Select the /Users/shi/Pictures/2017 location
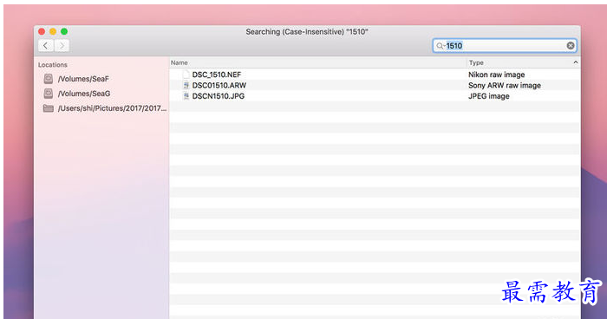607x319 pixels. tap(112, 108)
